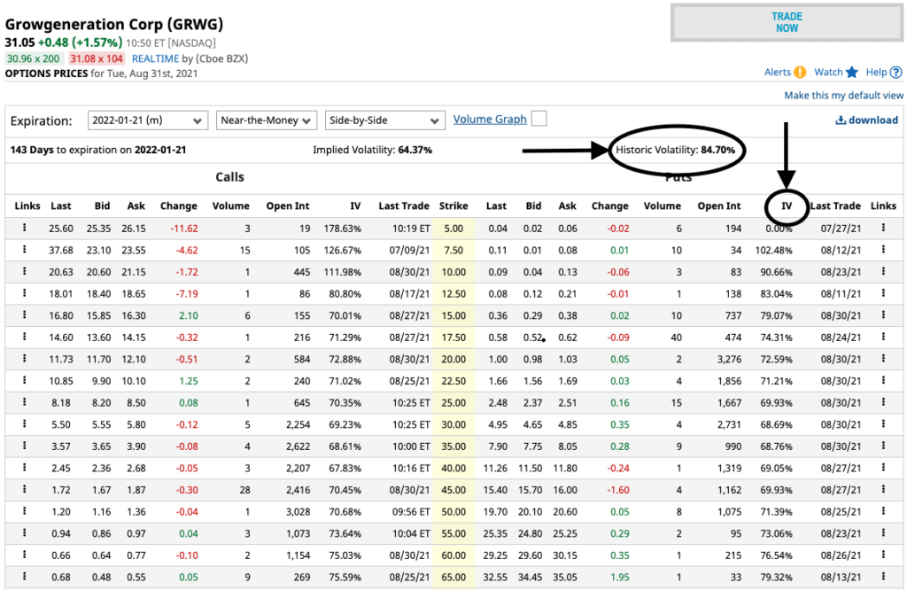Click Make this my default view
The width and height of the screenshot is (907, 590).
843,96
